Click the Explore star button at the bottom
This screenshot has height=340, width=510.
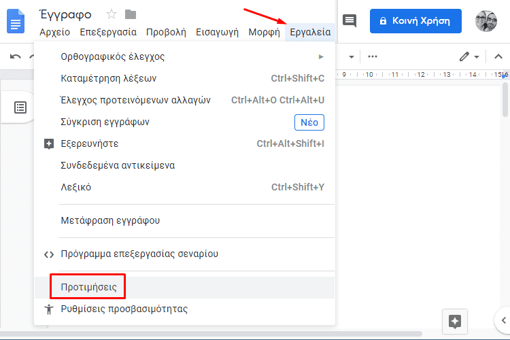[455, 322]
